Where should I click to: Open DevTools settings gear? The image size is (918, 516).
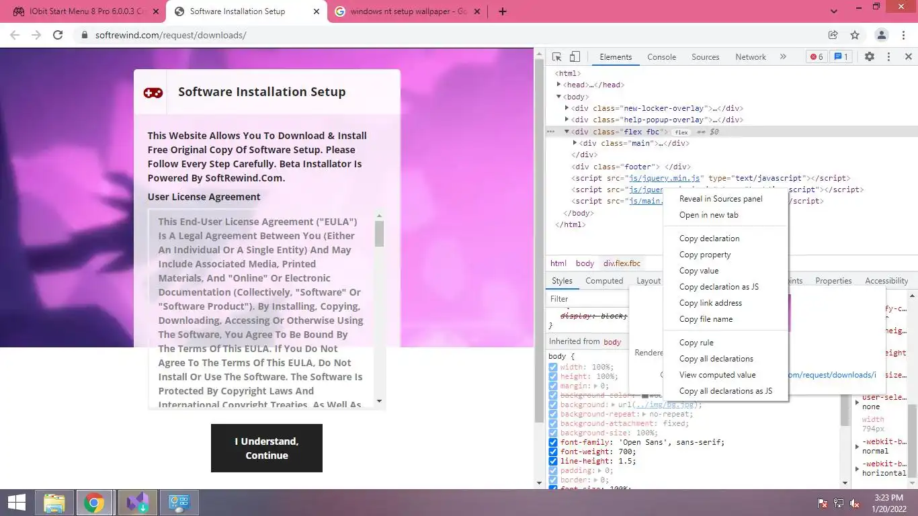point(870,57)
